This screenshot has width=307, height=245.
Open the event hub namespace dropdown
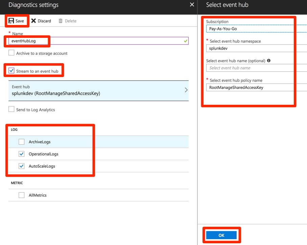click(257, 48)
